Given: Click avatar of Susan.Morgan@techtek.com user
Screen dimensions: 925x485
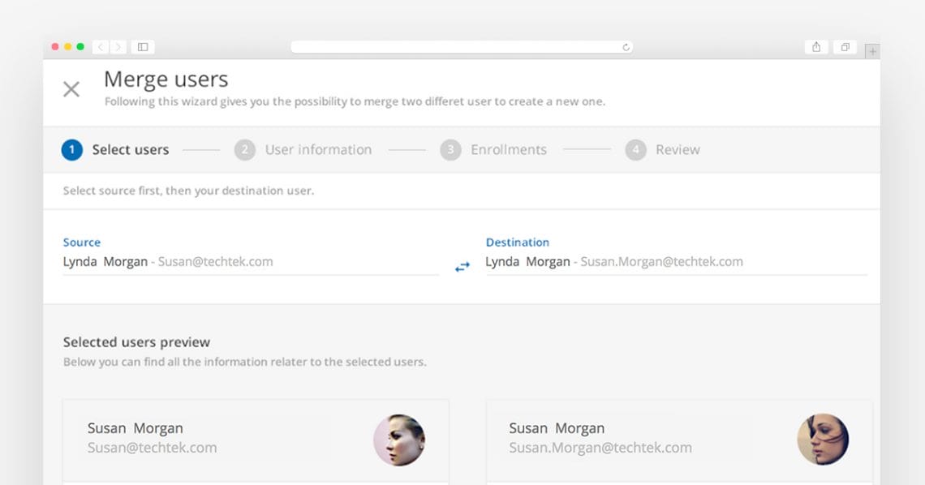Looking at the screenshot, I should point(823,440).
